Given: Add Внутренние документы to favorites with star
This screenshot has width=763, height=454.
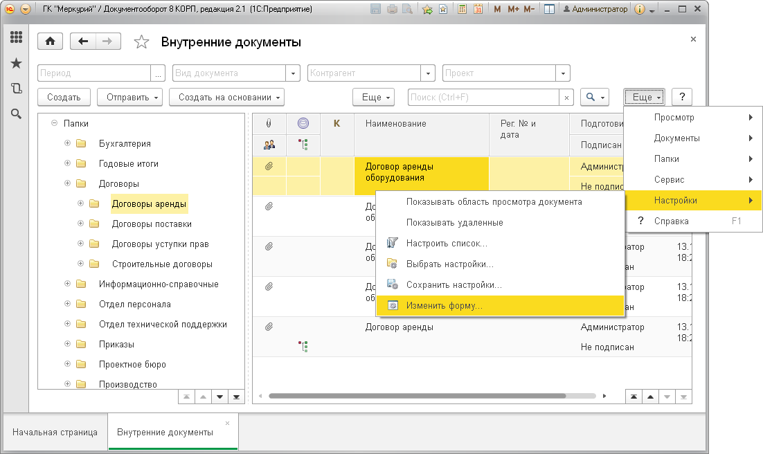Looking at the screenshot, I should [x=141, y=42].
